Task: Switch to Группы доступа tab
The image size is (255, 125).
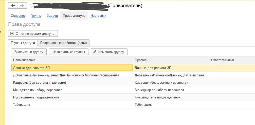Action: pyautogui.click(x=23, y=43)
